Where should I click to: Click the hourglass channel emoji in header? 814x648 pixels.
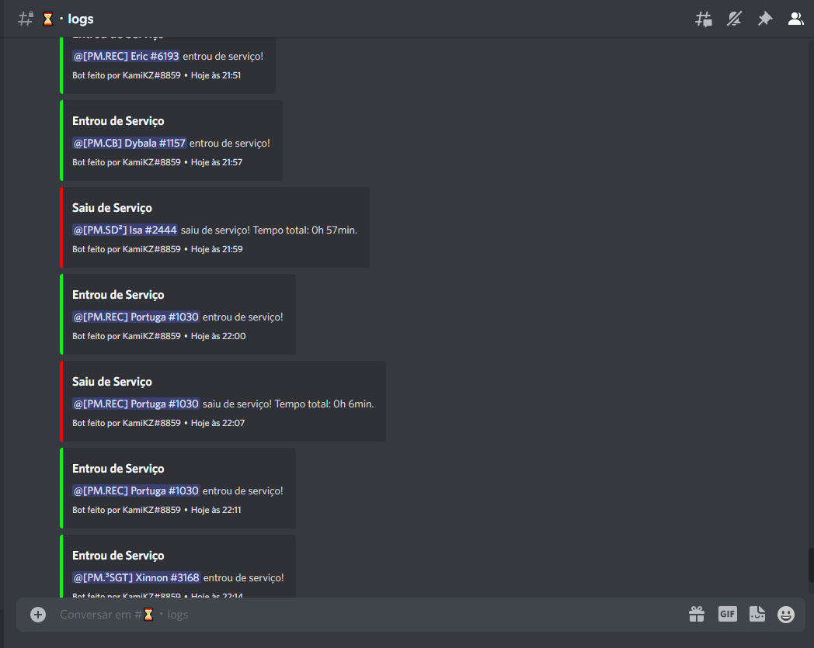click(48, 18)
